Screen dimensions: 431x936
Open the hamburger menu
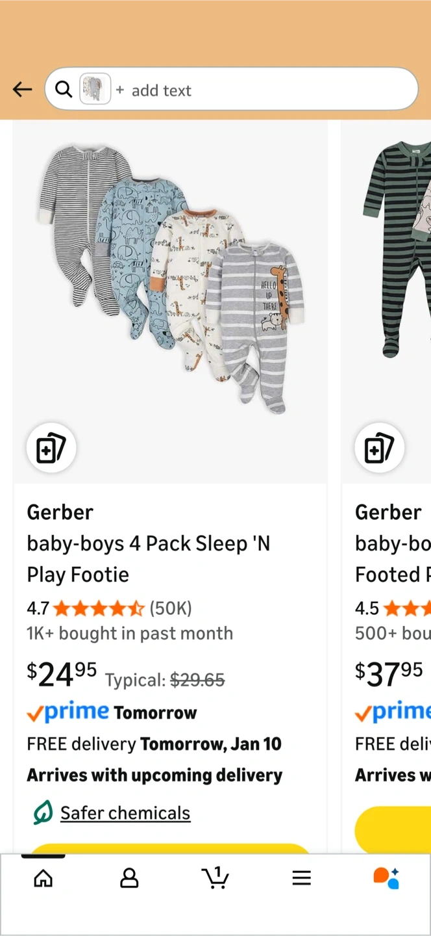click(x=301, y=879)
